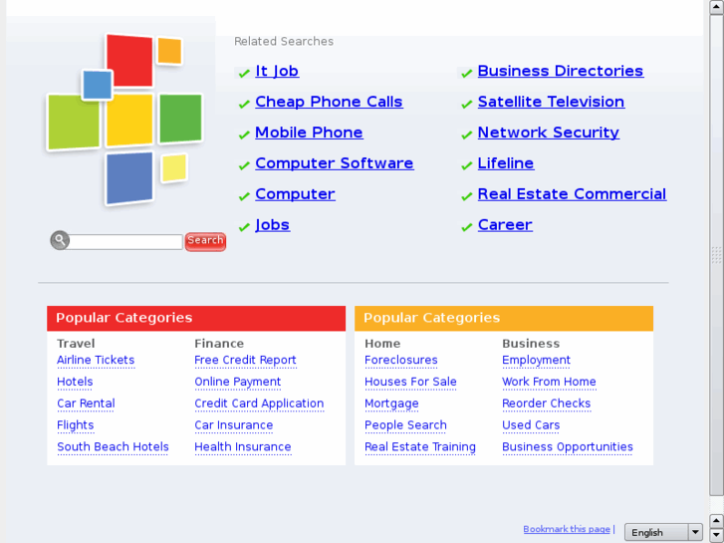
Task: Follow the Satellite Television link
Action: pyautogui.click(x=552, y=102)
